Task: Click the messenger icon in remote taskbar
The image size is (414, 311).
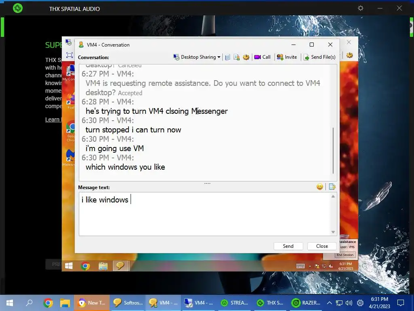Action: (120, 266)
